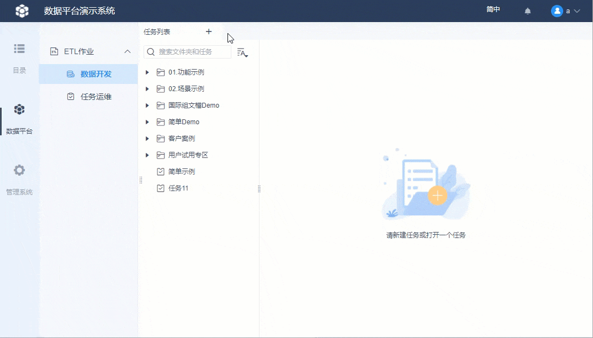Click the 简单Demo folder icon
The image size is (593, 338).
click(161, 122)
